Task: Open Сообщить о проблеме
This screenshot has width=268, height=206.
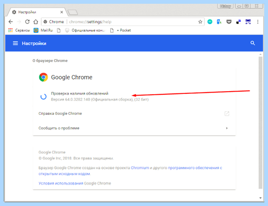Action: pyautogui.click(x=134, y=128)
